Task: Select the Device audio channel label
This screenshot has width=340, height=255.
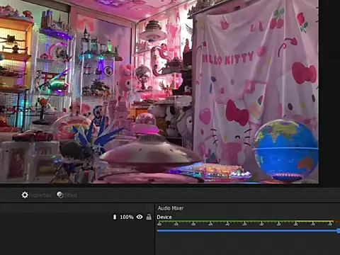Action: pos(164,217)
